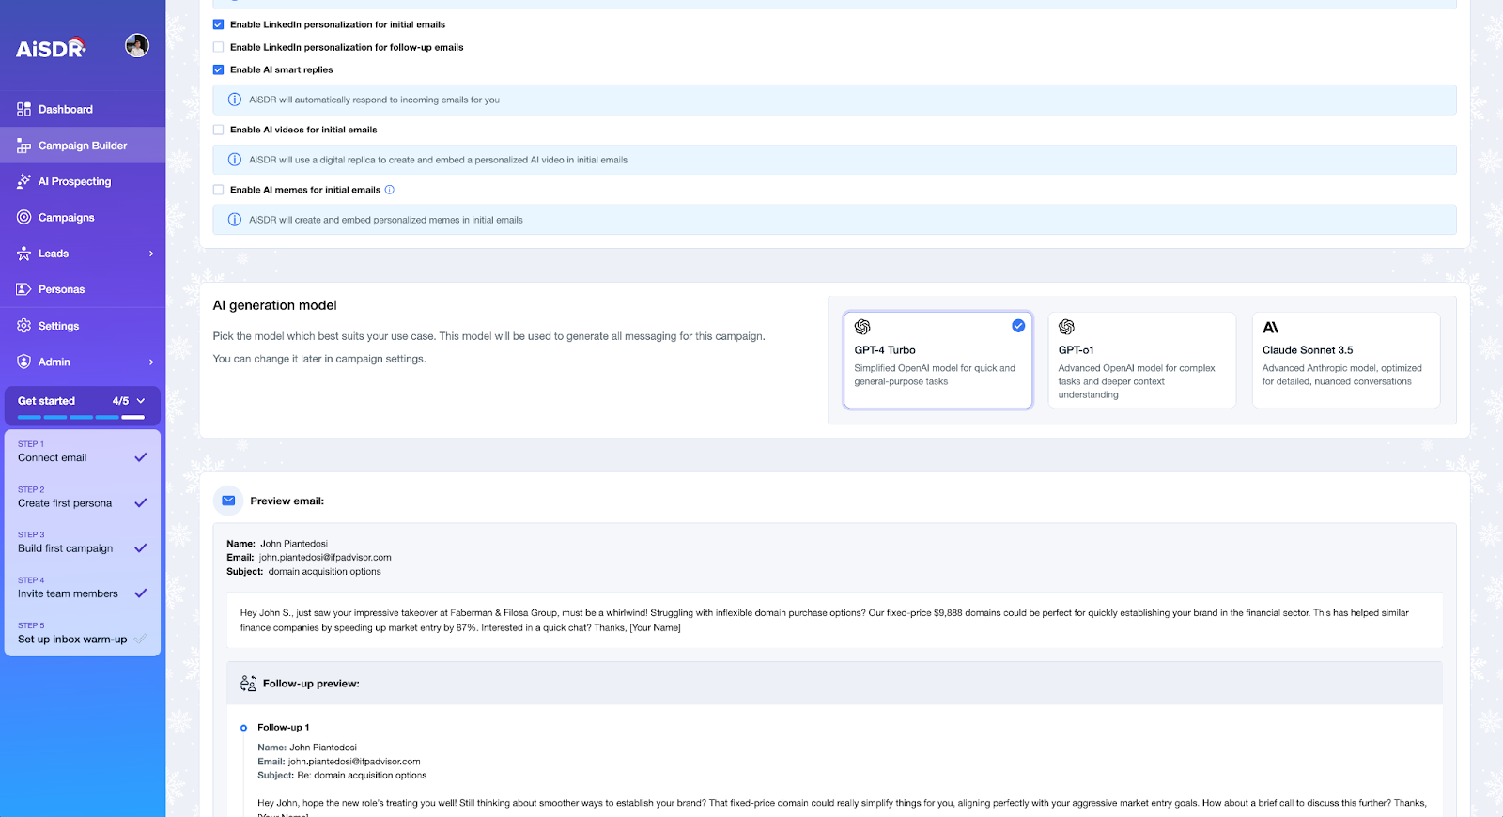This screenshot has width=1503, height=817.
Task: Open Step 4 Invite team members
Action: [x=83, y=588]
